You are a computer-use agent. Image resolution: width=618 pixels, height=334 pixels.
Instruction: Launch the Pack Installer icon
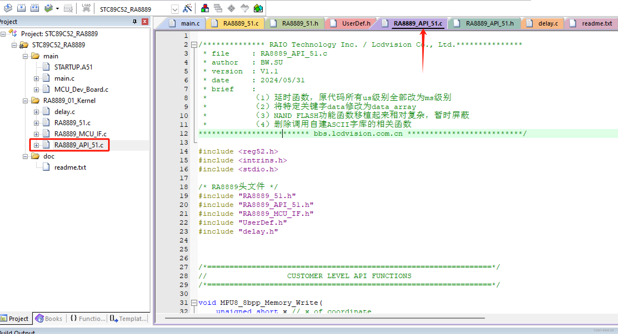pyautogui.click(x=258, y=8)
